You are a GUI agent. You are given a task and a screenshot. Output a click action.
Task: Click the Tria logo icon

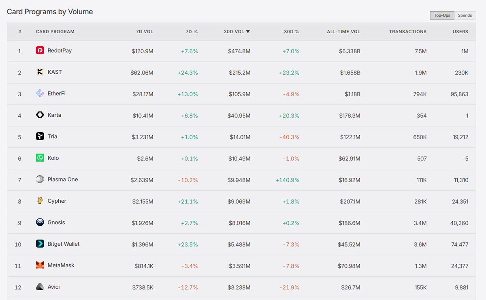(40, 137)
